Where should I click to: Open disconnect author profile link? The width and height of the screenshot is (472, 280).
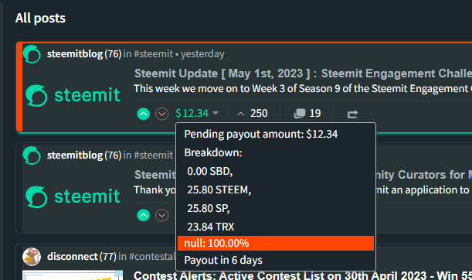pyautogui.click(x=73, y=257)
